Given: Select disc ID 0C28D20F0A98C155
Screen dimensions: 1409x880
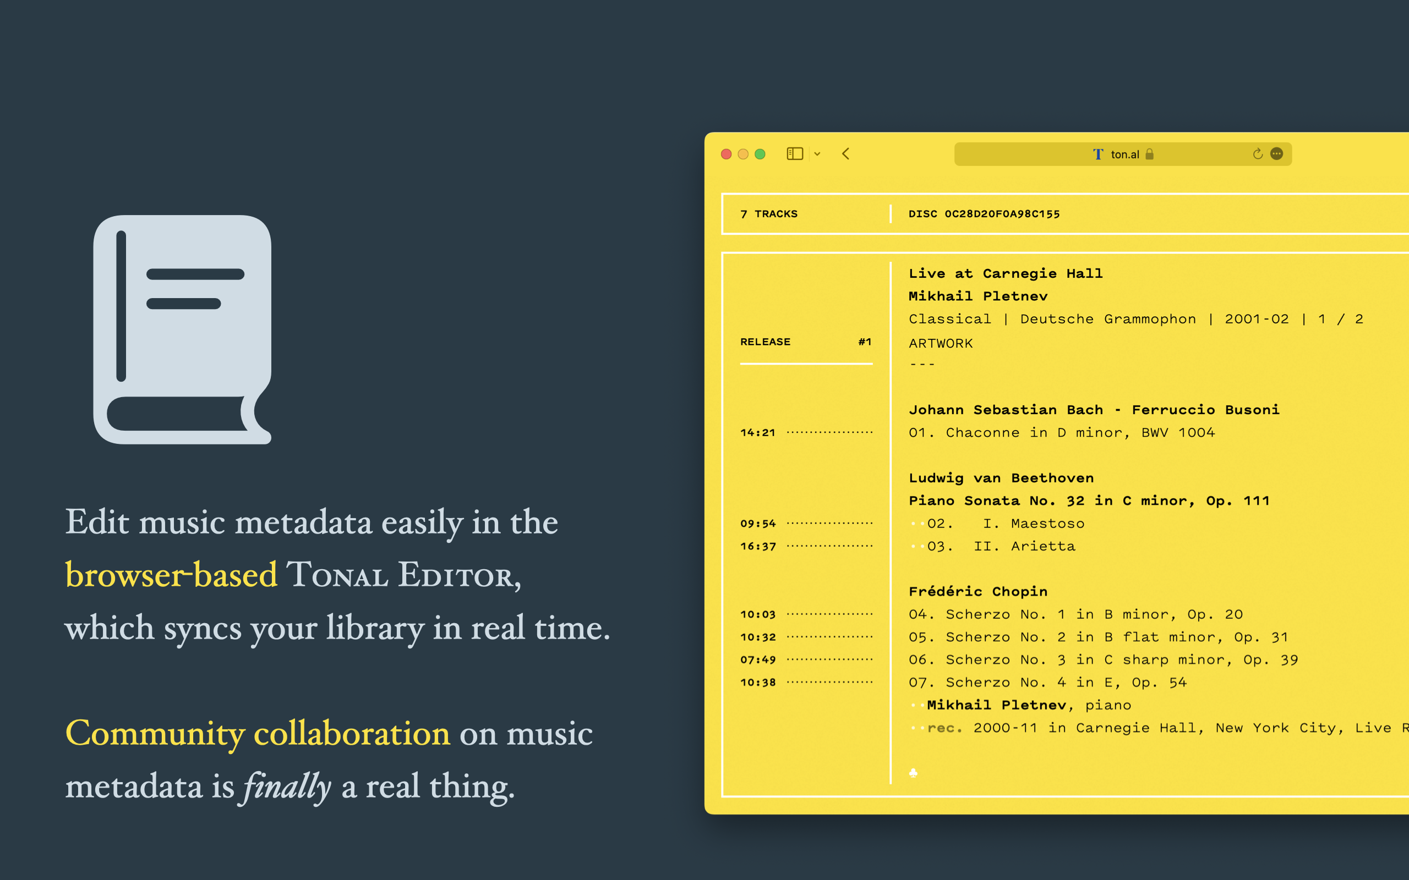Looking at the screenshot, I should [1002, 213].
